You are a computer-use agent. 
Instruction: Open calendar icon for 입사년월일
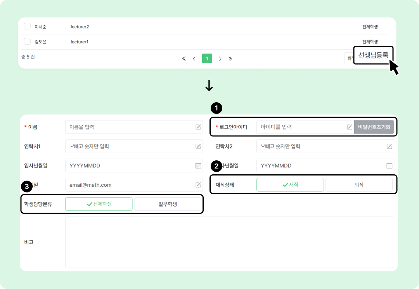pyautogui.click(x=198, y=165)
